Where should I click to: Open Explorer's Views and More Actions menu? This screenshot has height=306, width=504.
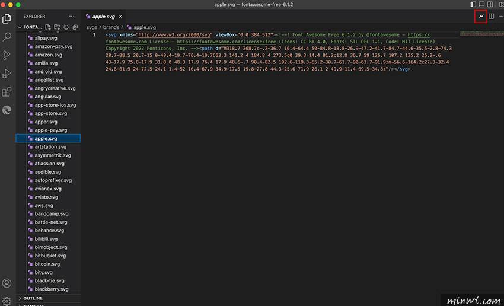tap(72, 17)
